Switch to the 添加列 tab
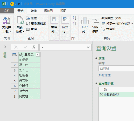 [48, 11]
